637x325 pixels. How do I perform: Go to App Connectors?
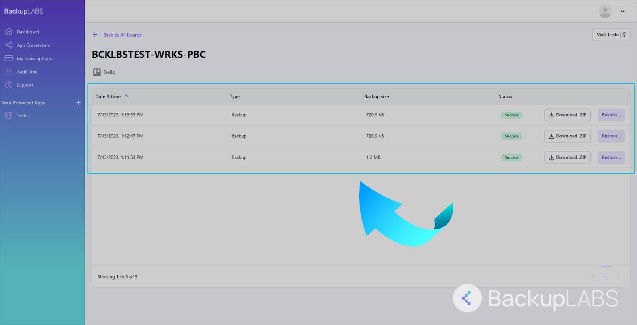(33, 45)
